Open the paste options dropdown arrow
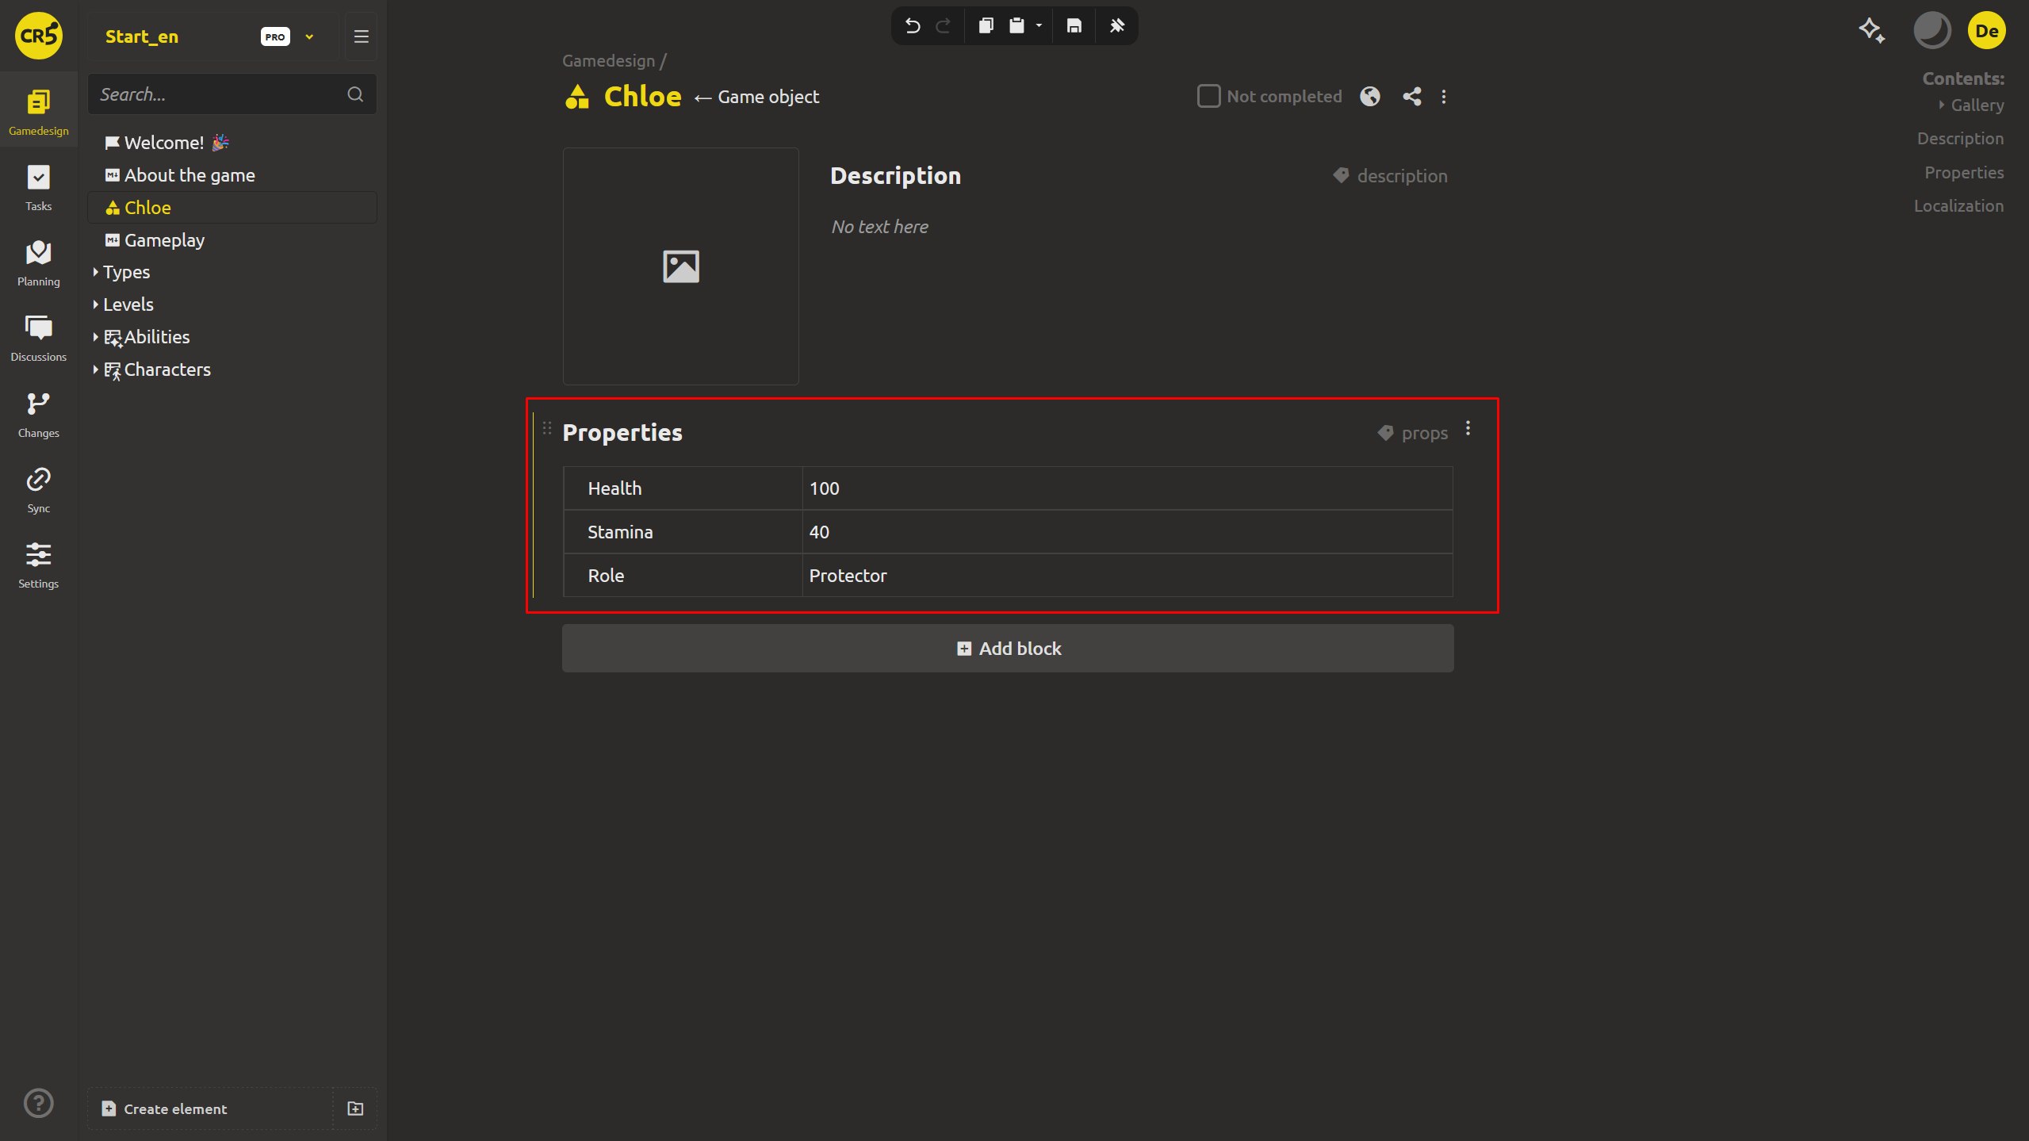The width and height of the screenshot is (2029, 1141). click(x=1039, y=26)
